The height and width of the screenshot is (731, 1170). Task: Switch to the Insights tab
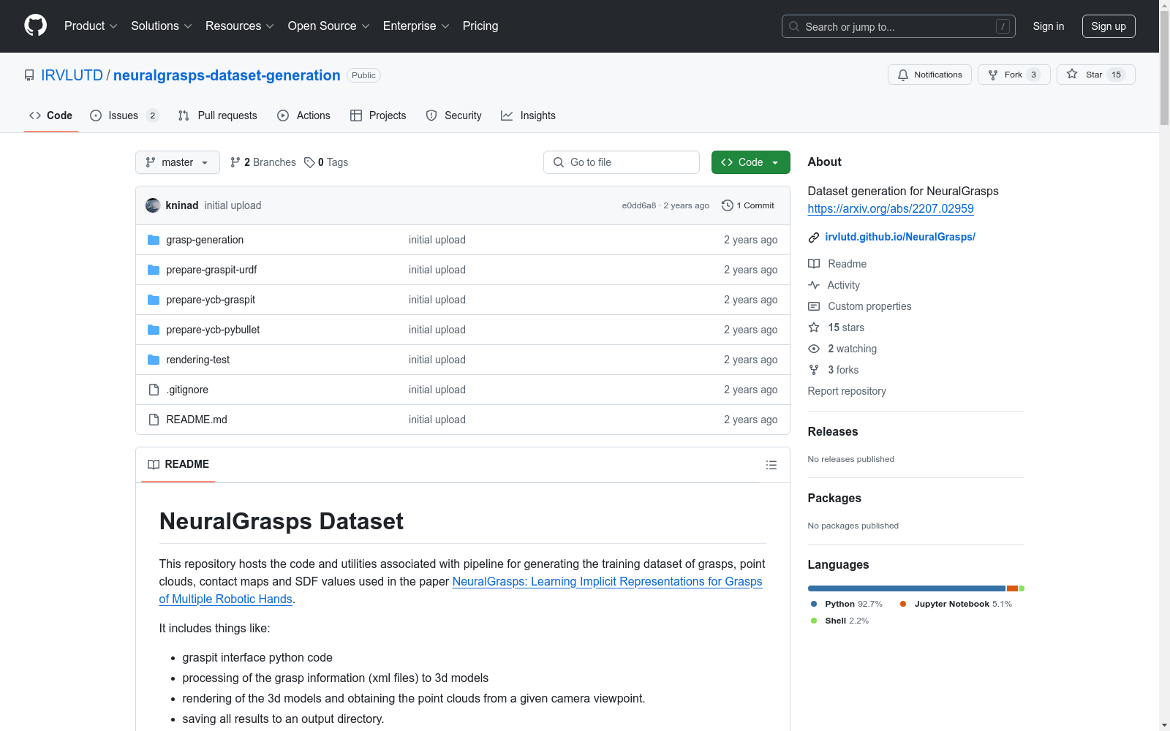point(528,115)
